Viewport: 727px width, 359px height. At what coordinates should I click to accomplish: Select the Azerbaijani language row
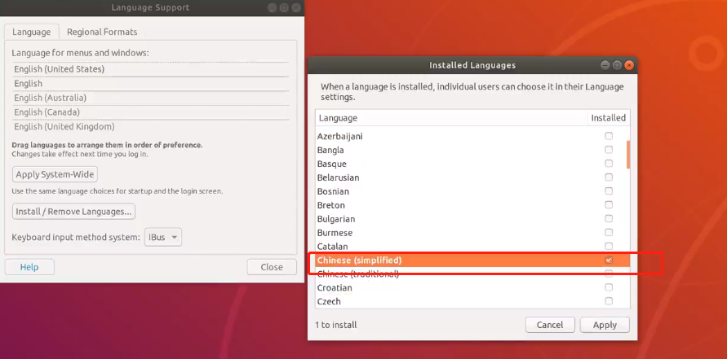tap(472, 136)
